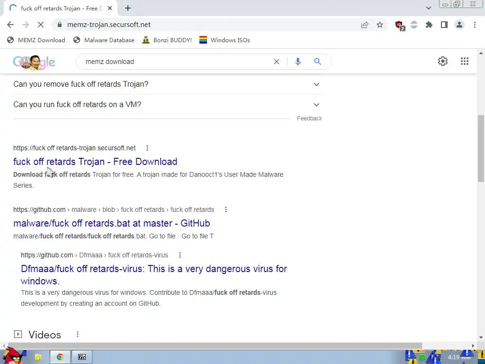Switch to Chrome in the taskbar
Image resolution: width=485 pixels, height=364 pixels.
tap(60, 357)
